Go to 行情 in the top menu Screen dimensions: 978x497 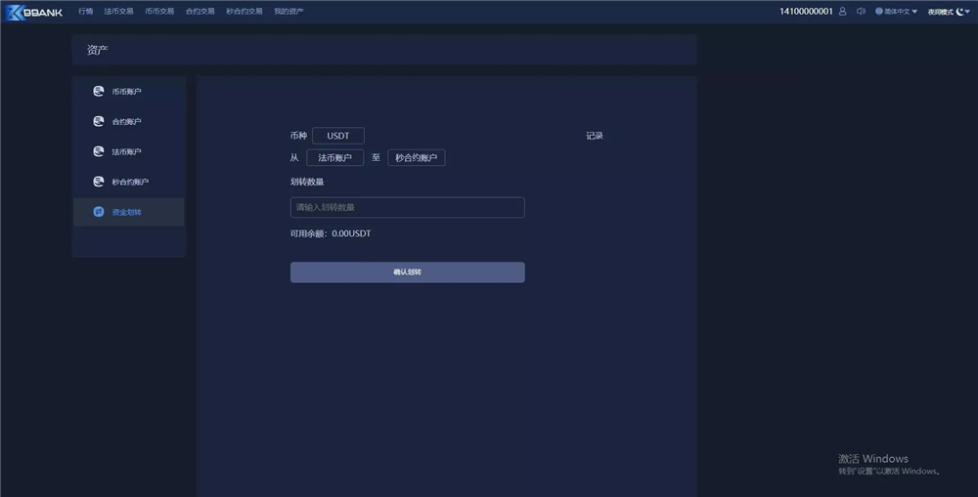pyautogui.click(x=86, y=12)
